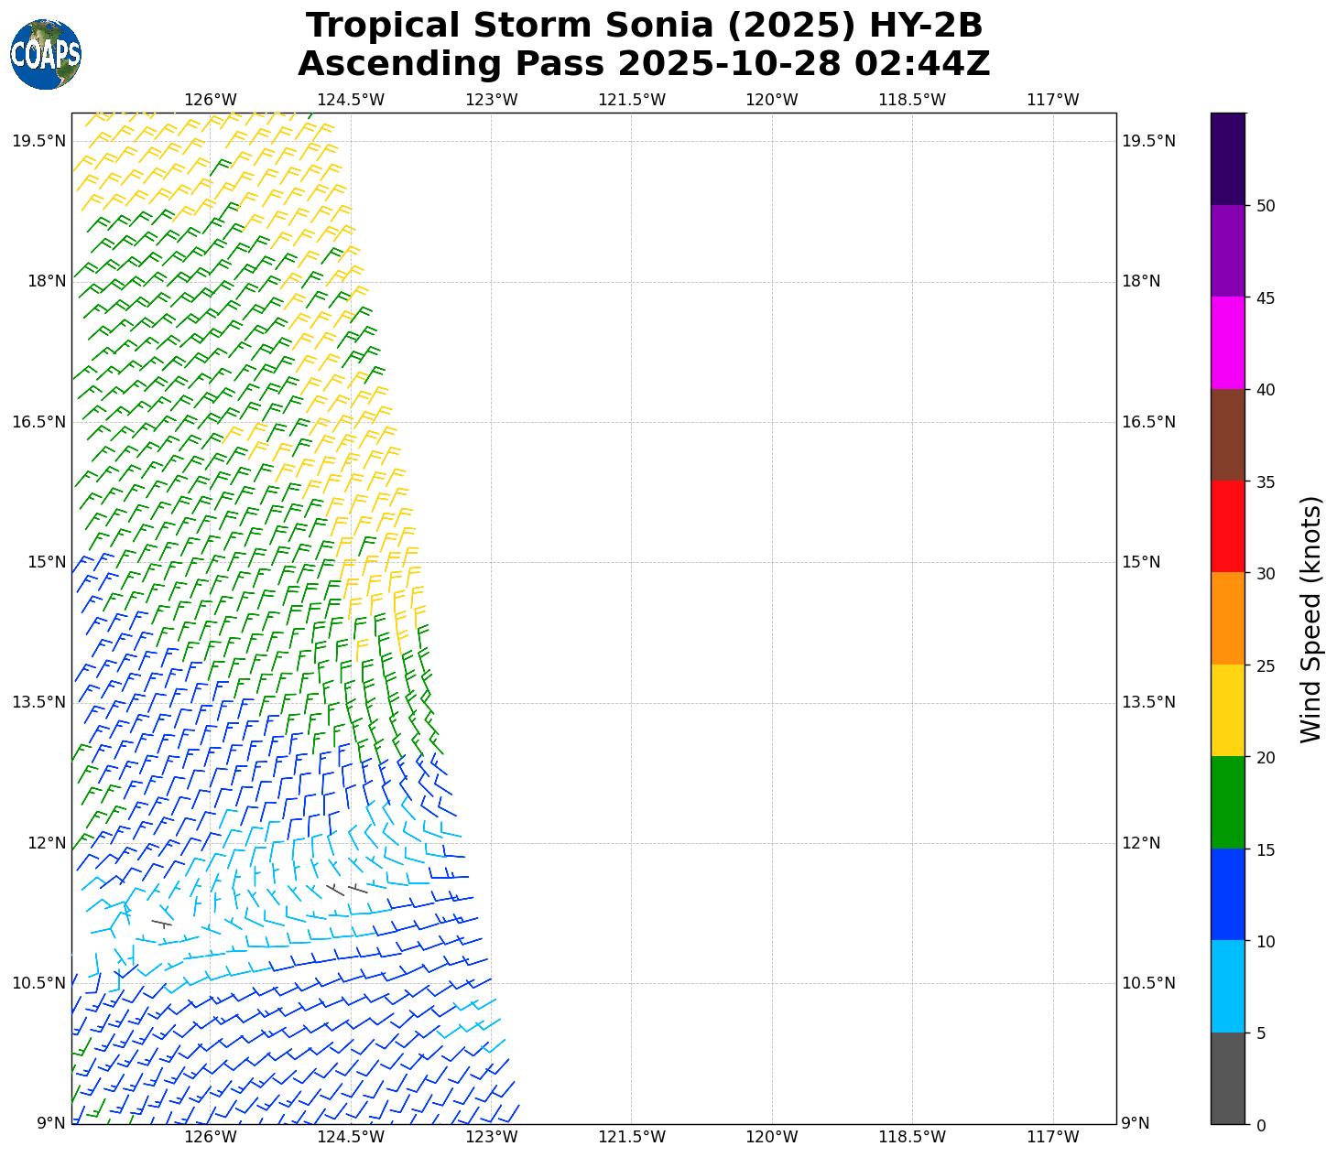1337x1157 pixels.
Task: Click the dark purple top colorbar segment
Action: [1227, 158]
